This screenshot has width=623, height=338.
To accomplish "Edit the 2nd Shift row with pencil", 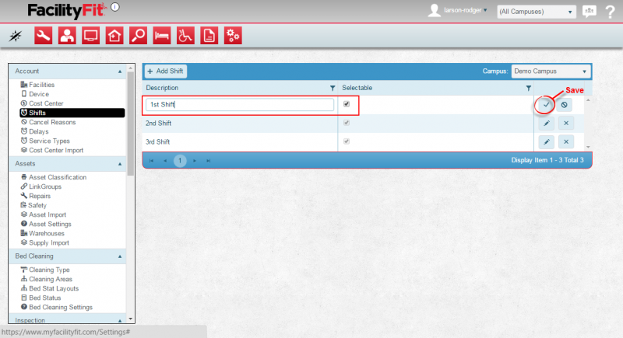I will point(547,124).
